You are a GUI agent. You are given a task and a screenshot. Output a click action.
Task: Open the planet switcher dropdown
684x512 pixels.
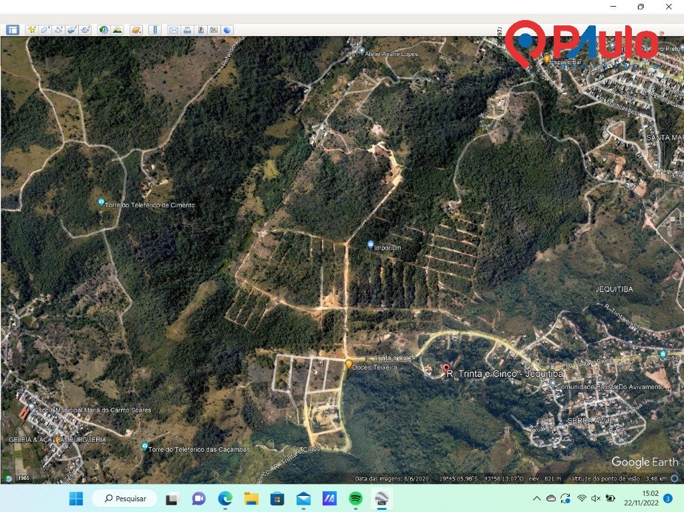[136, 29]
